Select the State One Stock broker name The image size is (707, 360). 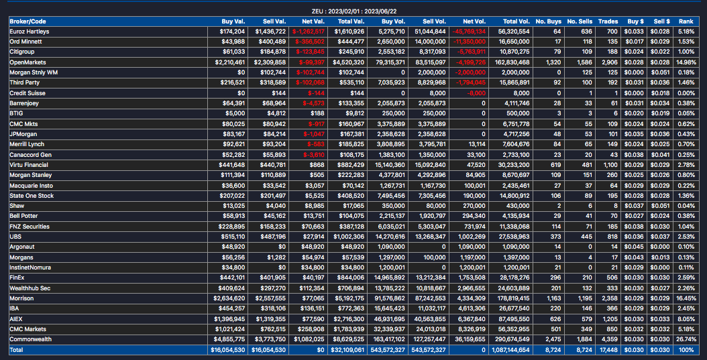[32, 196]
